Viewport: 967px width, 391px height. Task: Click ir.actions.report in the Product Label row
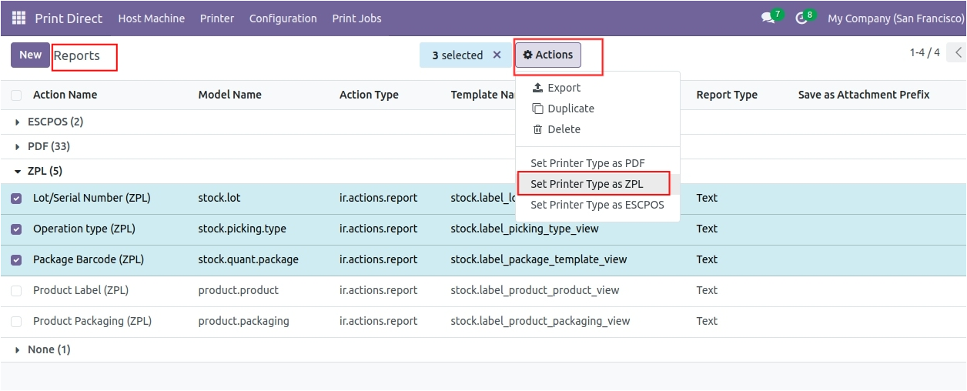(379, 290)
